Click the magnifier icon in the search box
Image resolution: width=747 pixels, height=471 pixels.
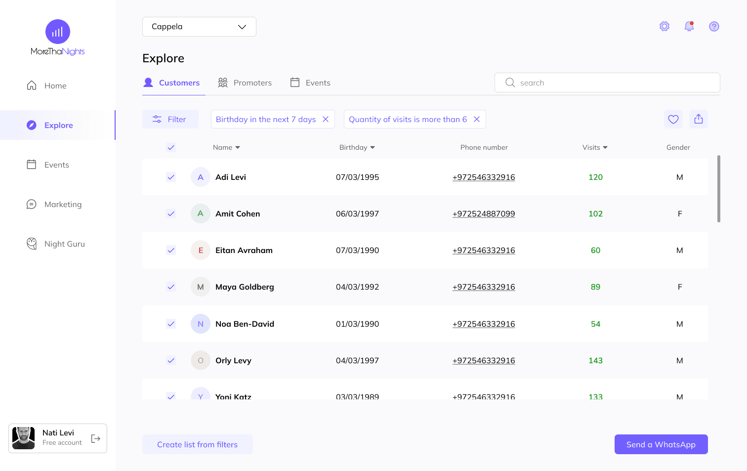[510, 83]
